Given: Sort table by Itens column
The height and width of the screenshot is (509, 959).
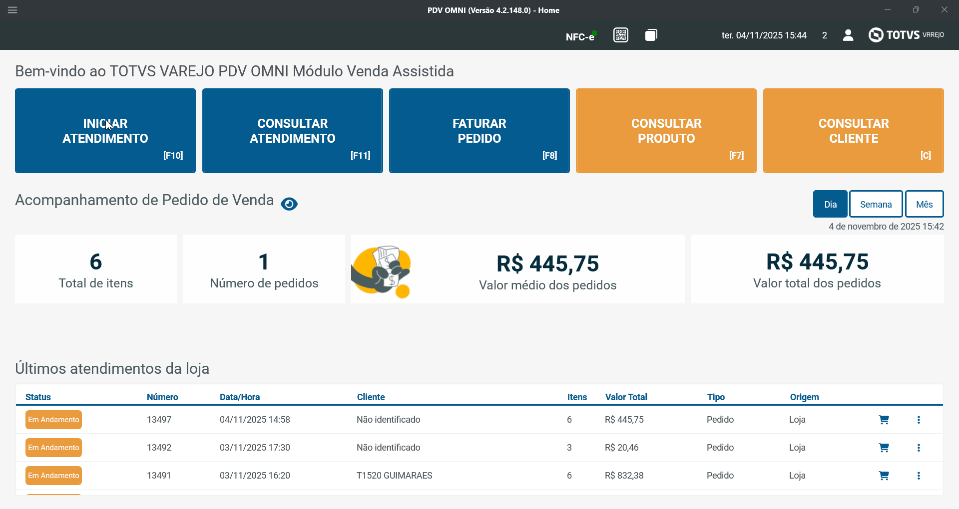Looking at the screenshot, I should click(577, 397).
